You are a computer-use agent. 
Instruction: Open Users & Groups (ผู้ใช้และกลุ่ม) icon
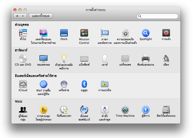tap(23, 110)
